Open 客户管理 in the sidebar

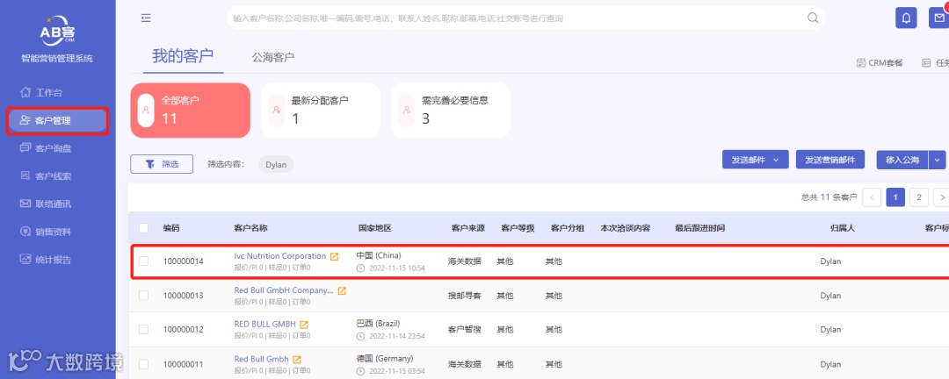point(58,121)
